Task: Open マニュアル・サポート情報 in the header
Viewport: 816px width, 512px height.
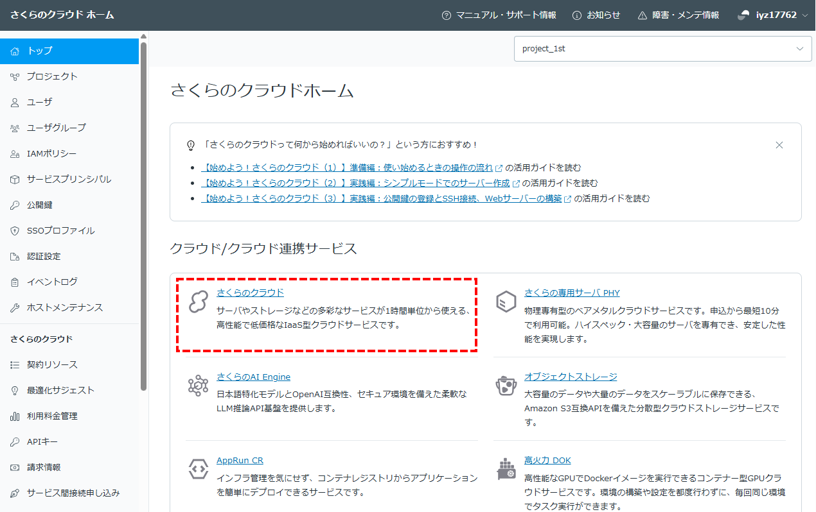Action: (499, 15)
